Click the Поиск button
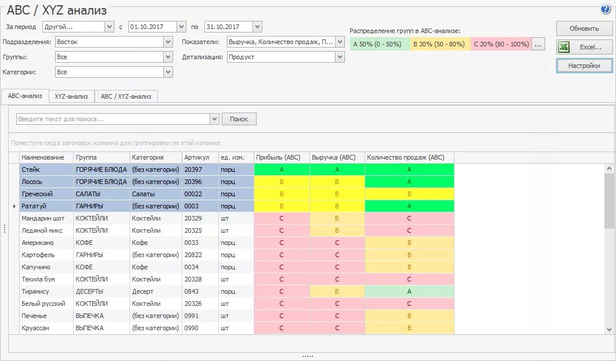 [x=239, y=119]
